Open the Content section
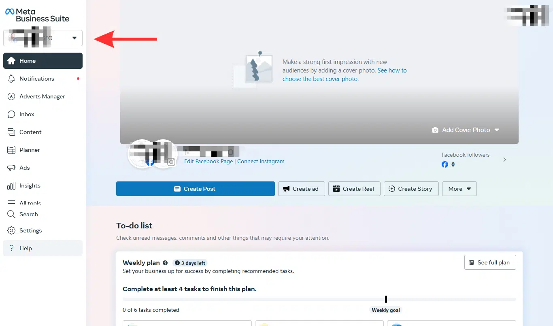 click(x=43, y=132)
